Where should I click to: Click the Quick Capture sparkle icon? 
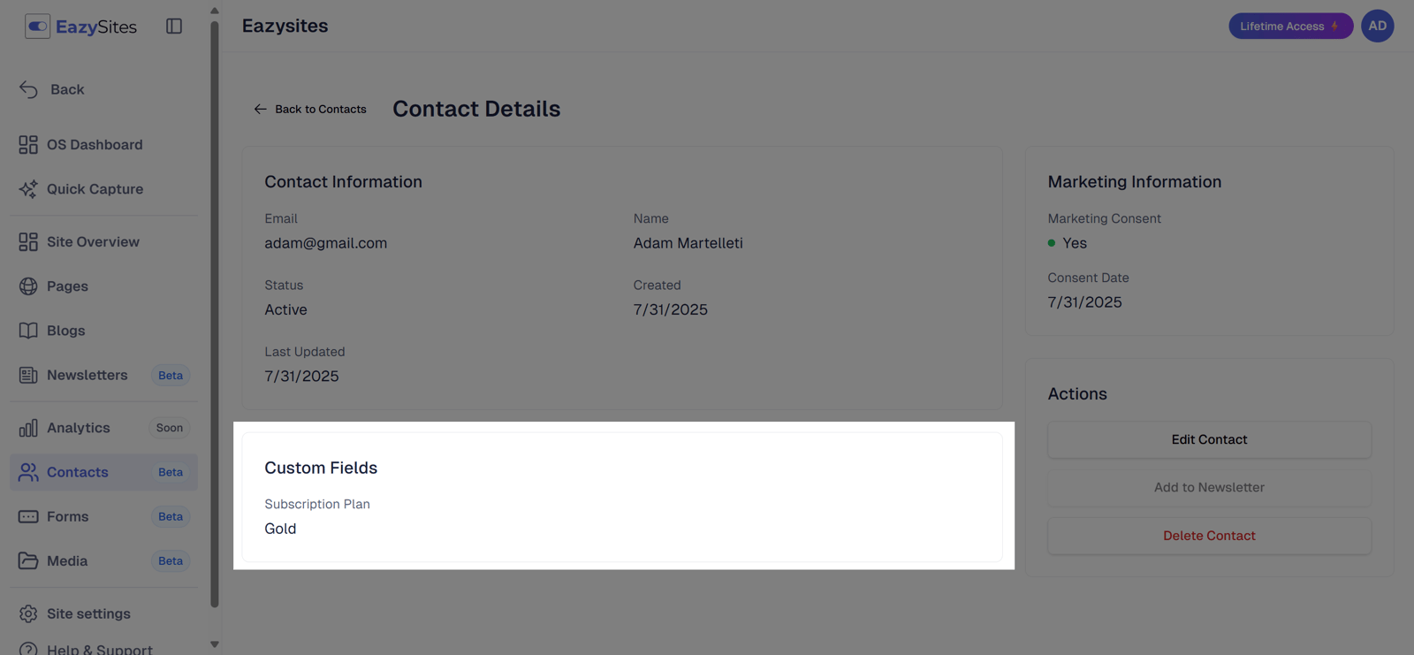[x=28, y=189]
